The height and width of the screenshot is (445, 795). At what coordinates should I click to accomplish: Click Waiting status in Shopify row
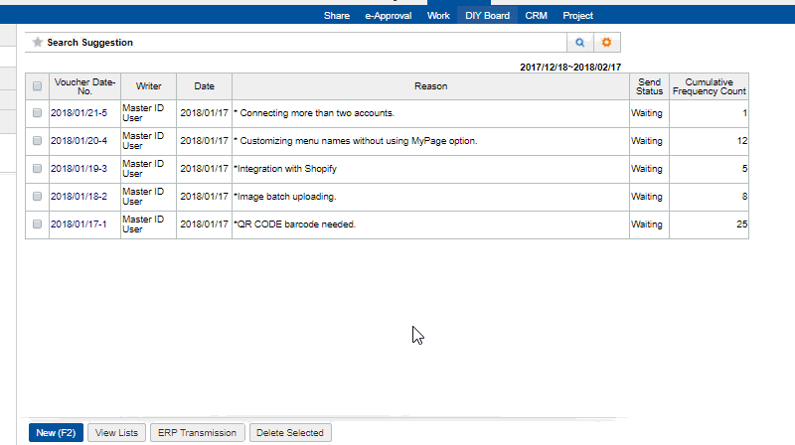pyautogui.click(x=647, y=169)
